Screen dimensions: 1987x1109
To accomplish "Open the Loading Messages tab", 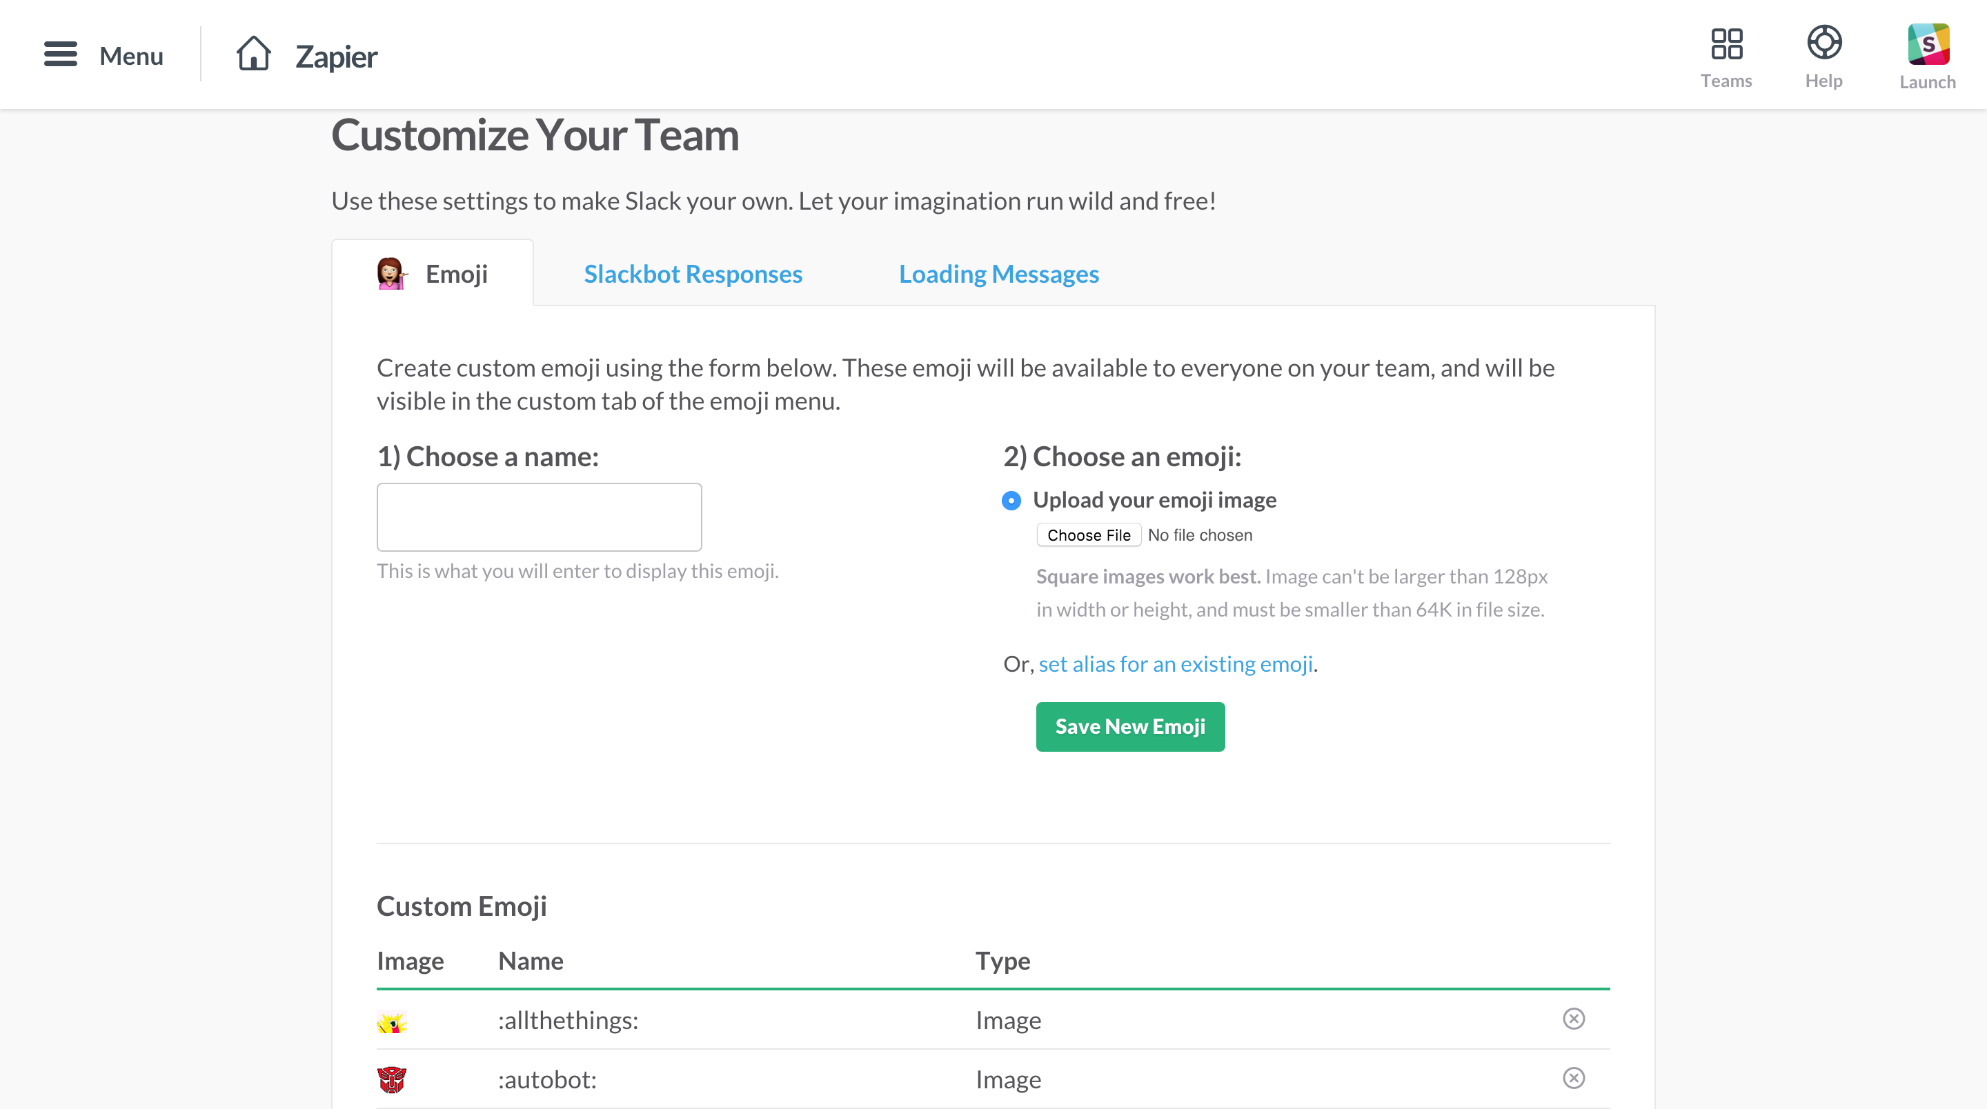I will [998, 274].
